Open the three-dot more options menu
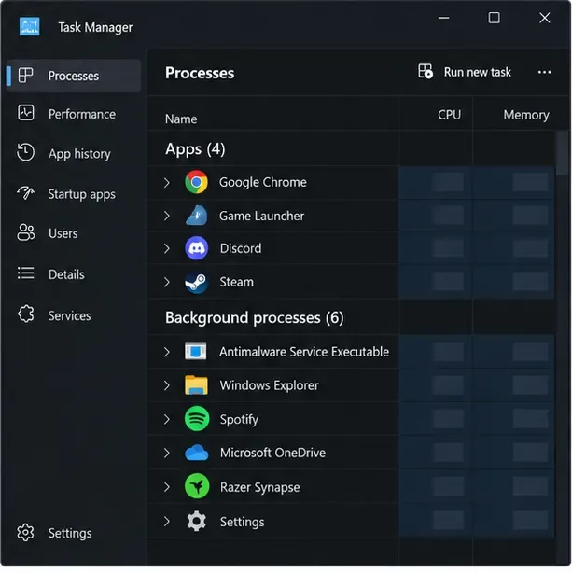Screen dimensions: 572x573 coord(544,72)
